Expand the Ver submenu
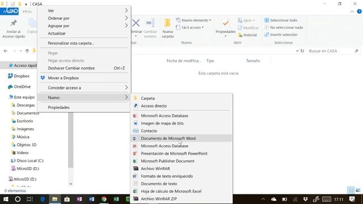The height and width of the screenshot is (204, 363). point(84,11)
